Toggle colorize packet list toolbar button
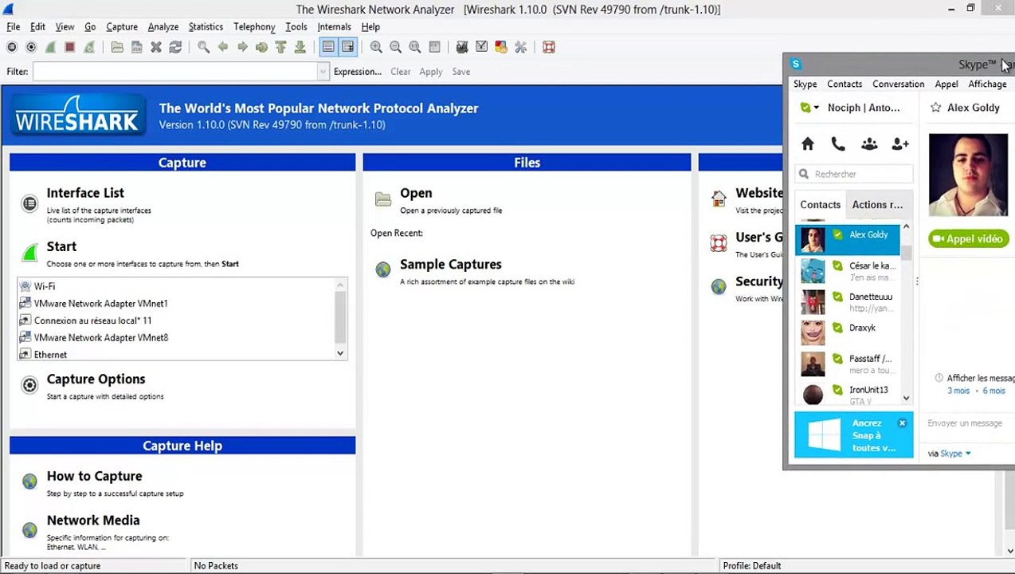1015x574 pixels. click(x=328, y=47)
